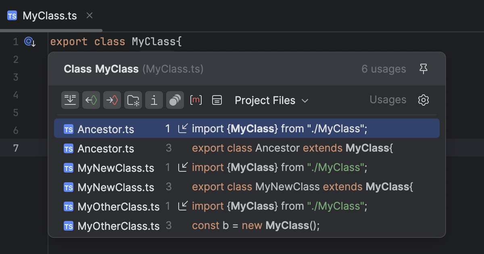
Task: Click the preview circles icon in the toolbar
Action: click(175, 100)
